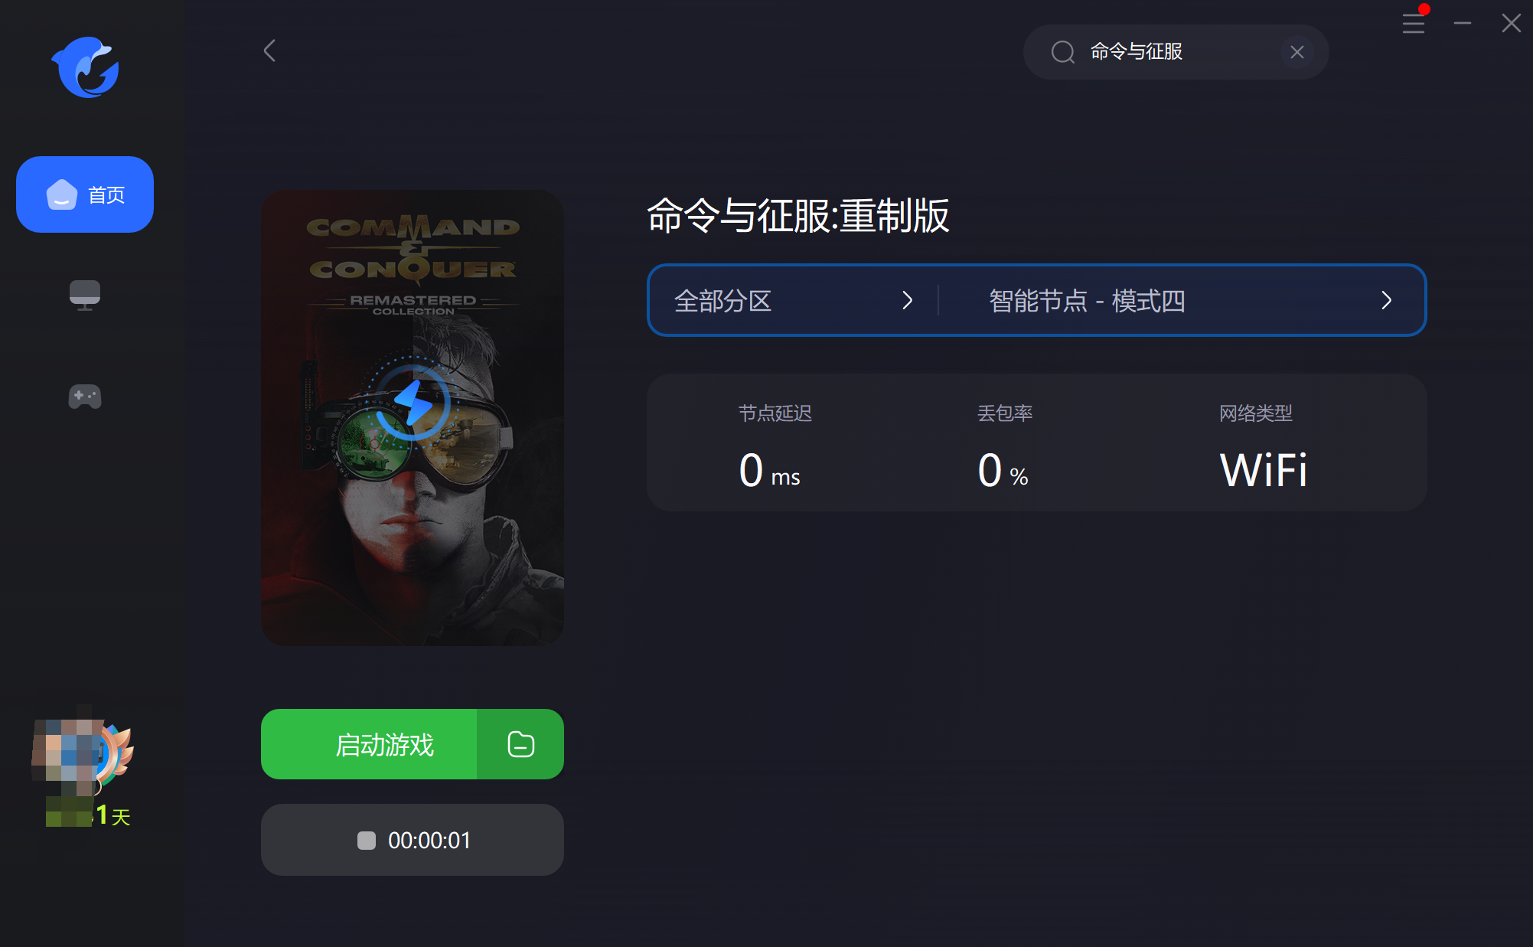Select the 首页 home tab
The height and width of the screenshot is (947, 1533).
(85, 194)
